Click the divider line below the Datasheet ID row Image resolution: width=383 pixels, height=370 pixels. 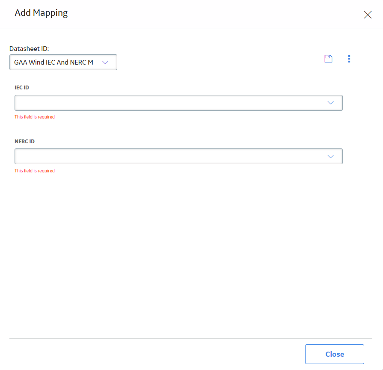coord(189,78)
